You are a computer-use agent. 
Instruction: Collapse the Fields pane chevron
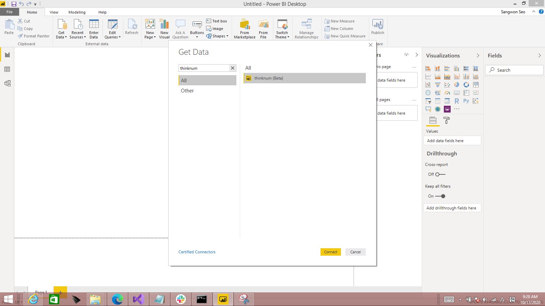pyautogui.click(x=540, y=55)
